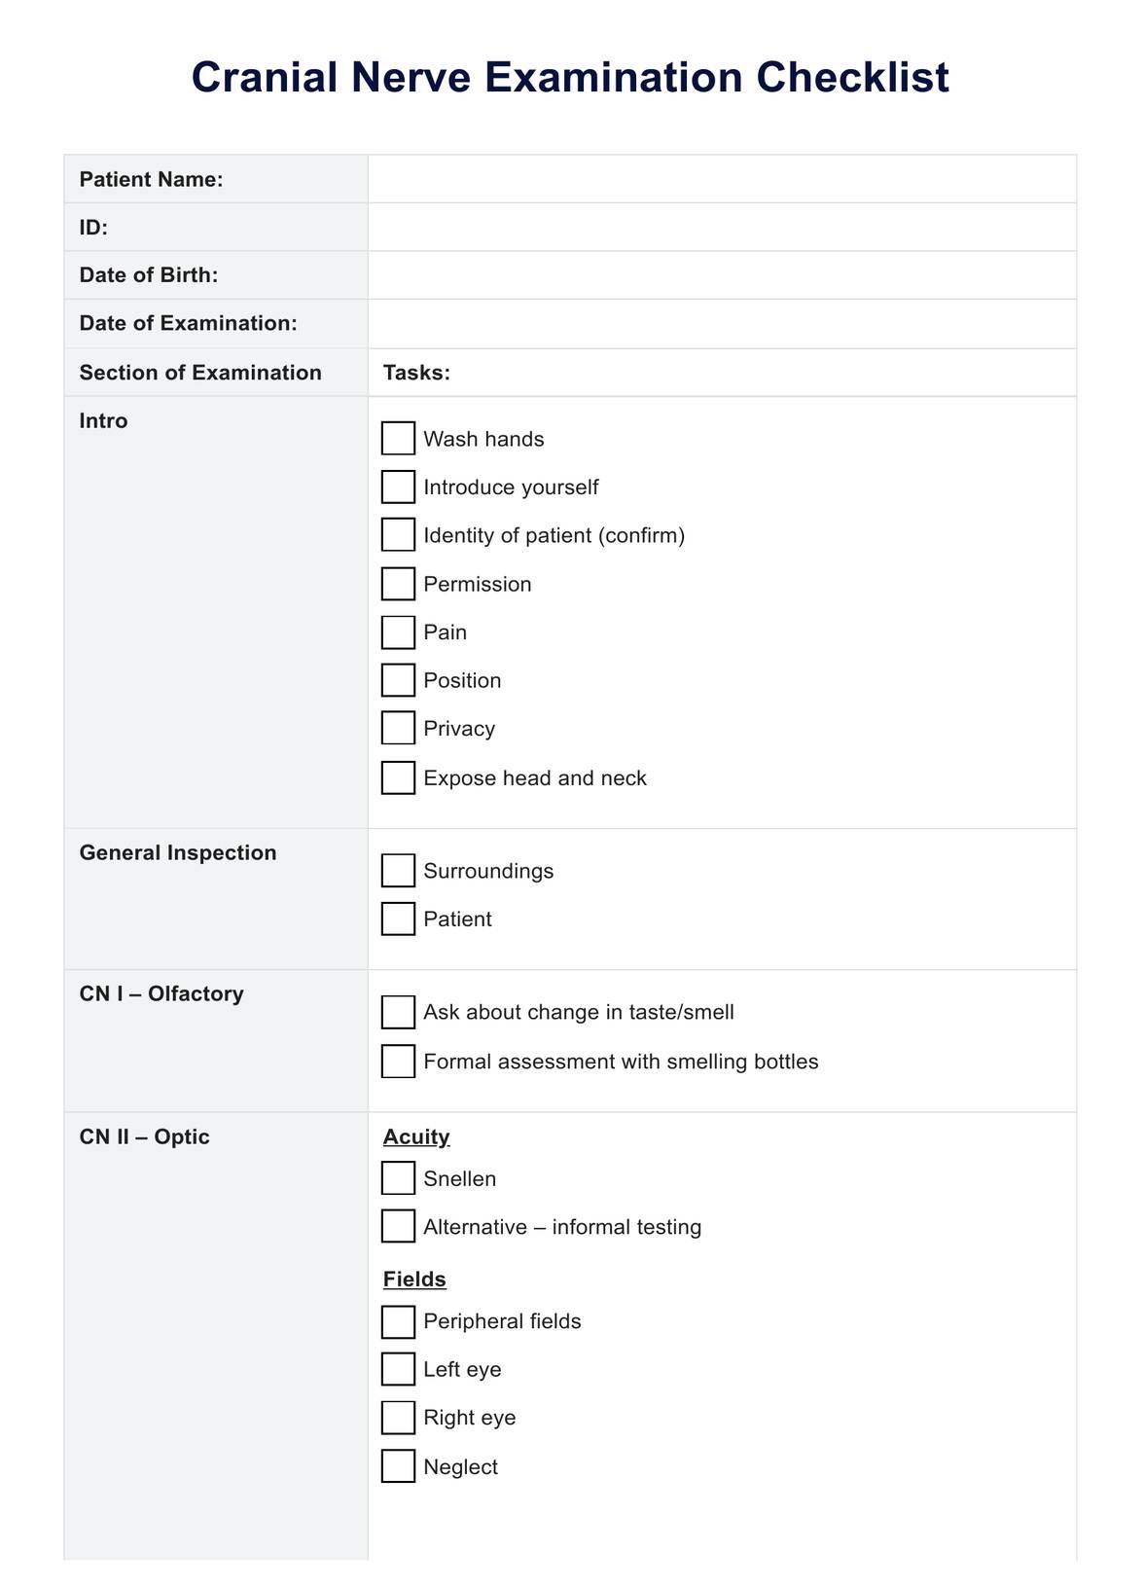Tick Alternative – informal testing checkbox
Image resolution: width=1144 pixels, height=1586 pixels.
(x=398, y=1227)
